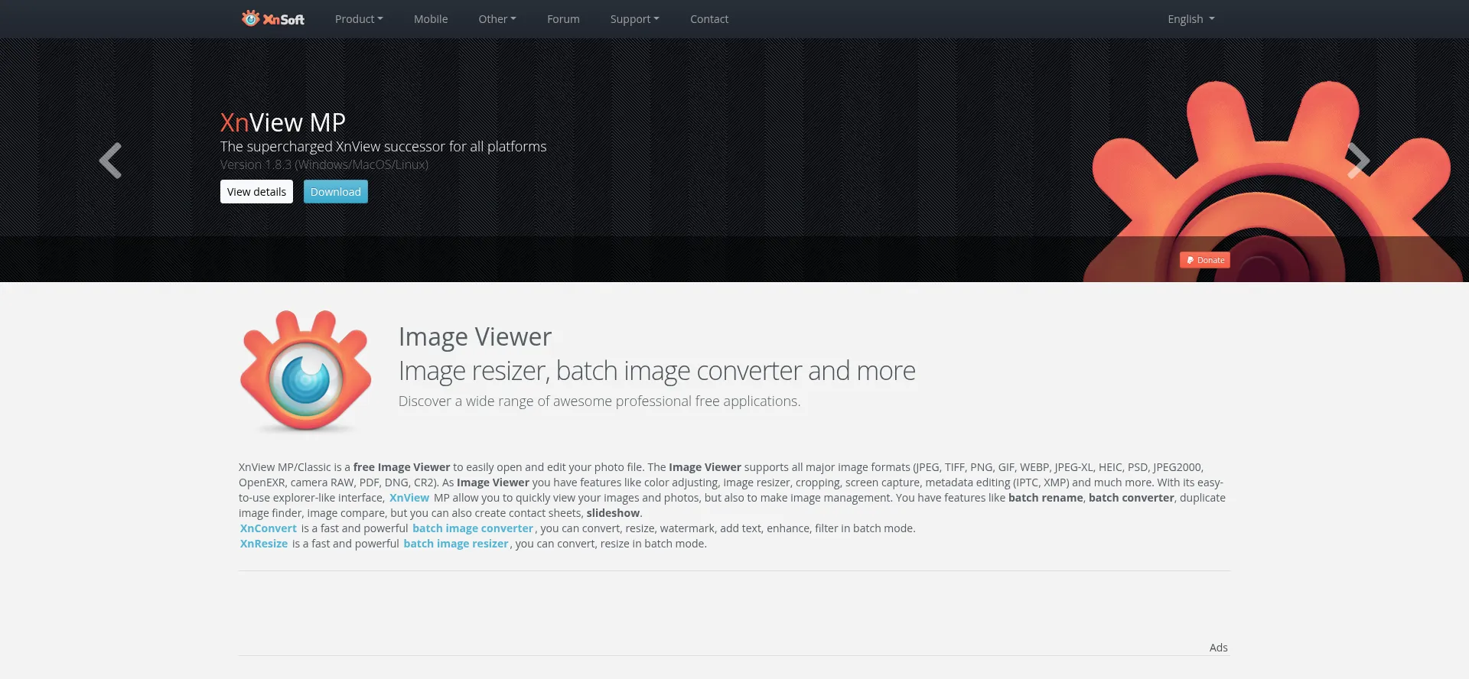The image size is (1469, 679).
Task: Go to next carousel slide arrow
Action: [1358, 161]
